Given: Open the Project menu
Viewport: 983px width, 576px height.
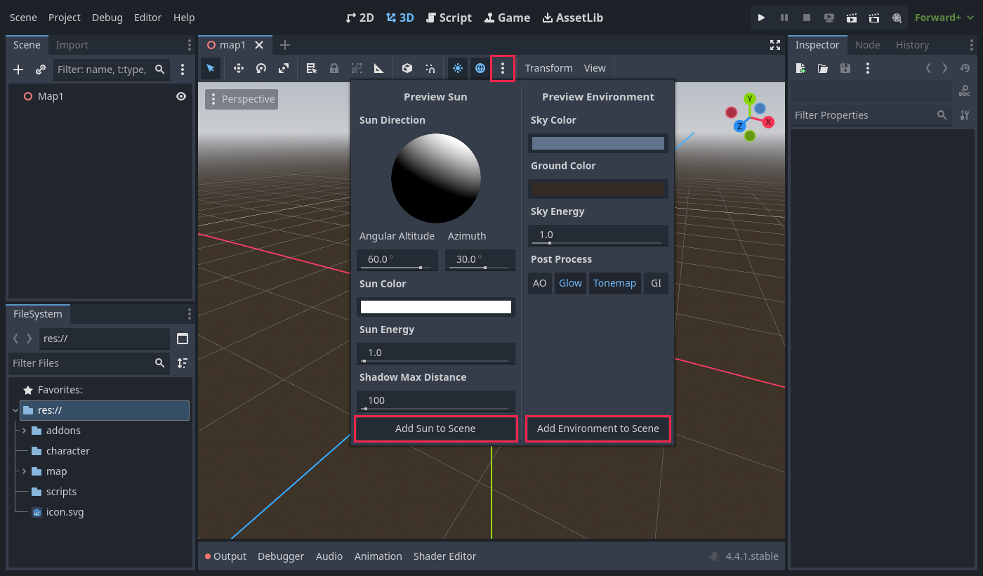Looking at the screenshot, I should [65, 18].
